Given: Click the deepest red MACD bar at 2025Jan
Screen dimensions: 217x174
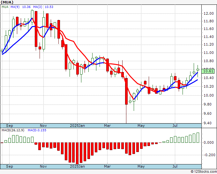Looking at the screenshot, I should (77, 153).
